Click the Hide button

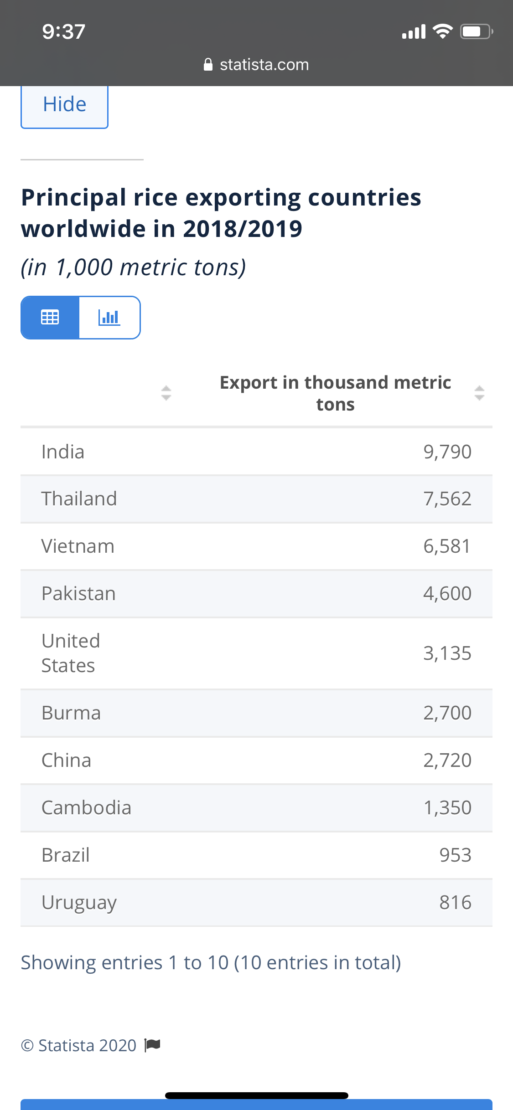tap(64, 105)
